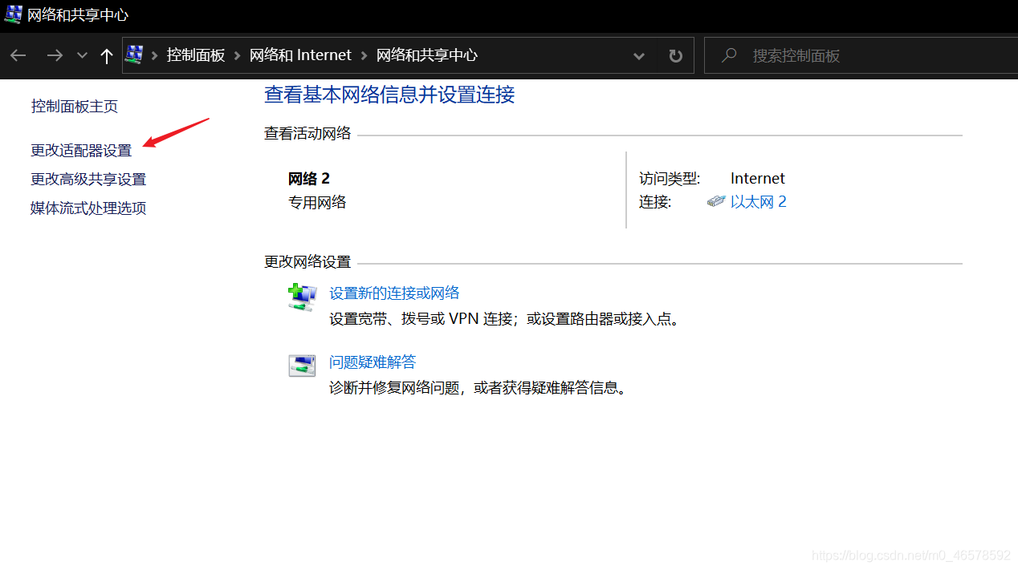Click the Control Panel icon in address bar
The width and height of the screenshot is (1018, 570).
pos(133,55)
